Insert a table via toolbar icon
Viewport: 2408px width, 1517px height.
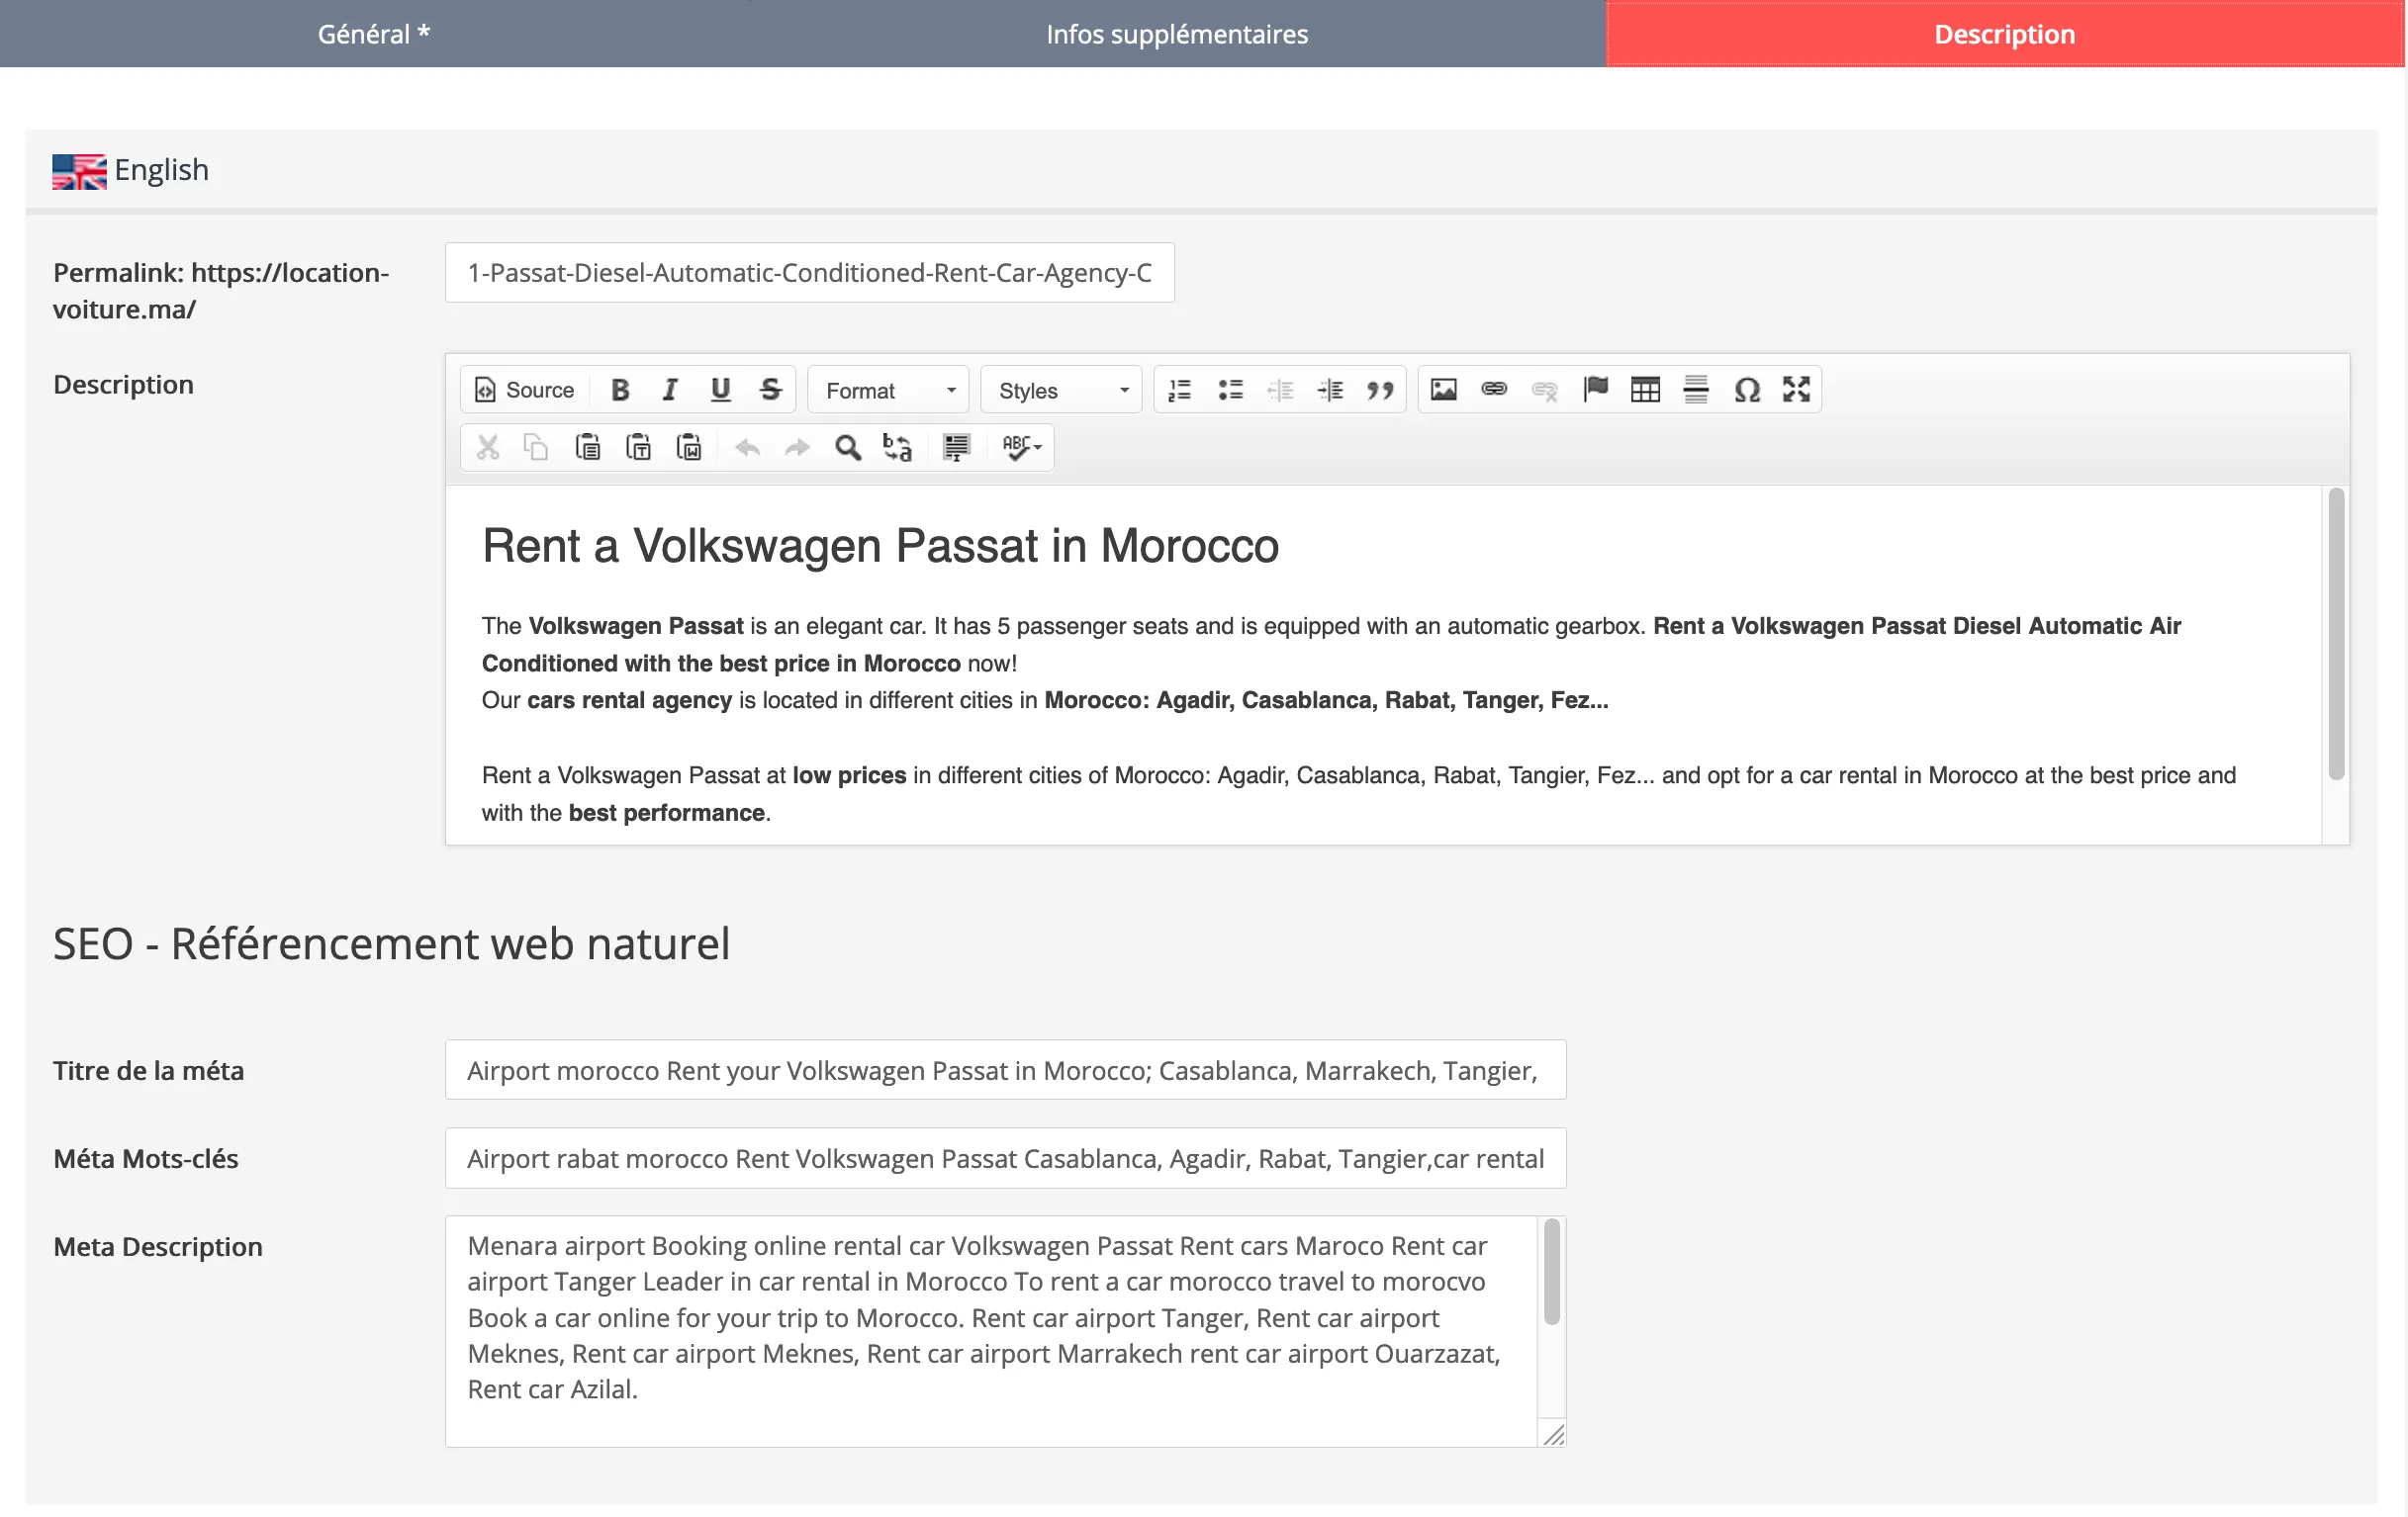tap(1645, 390)
